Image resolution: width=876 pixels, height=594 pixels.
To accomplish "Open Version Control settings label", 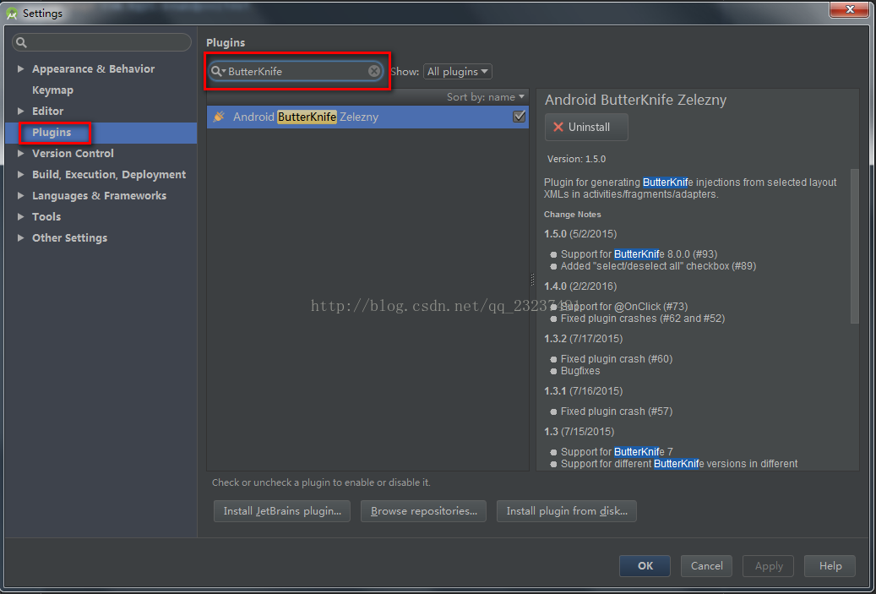I will 73,153.
